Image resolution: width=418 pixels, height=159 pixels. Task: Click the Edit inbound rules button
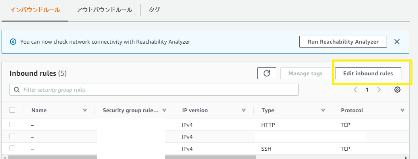pos(368,73)
